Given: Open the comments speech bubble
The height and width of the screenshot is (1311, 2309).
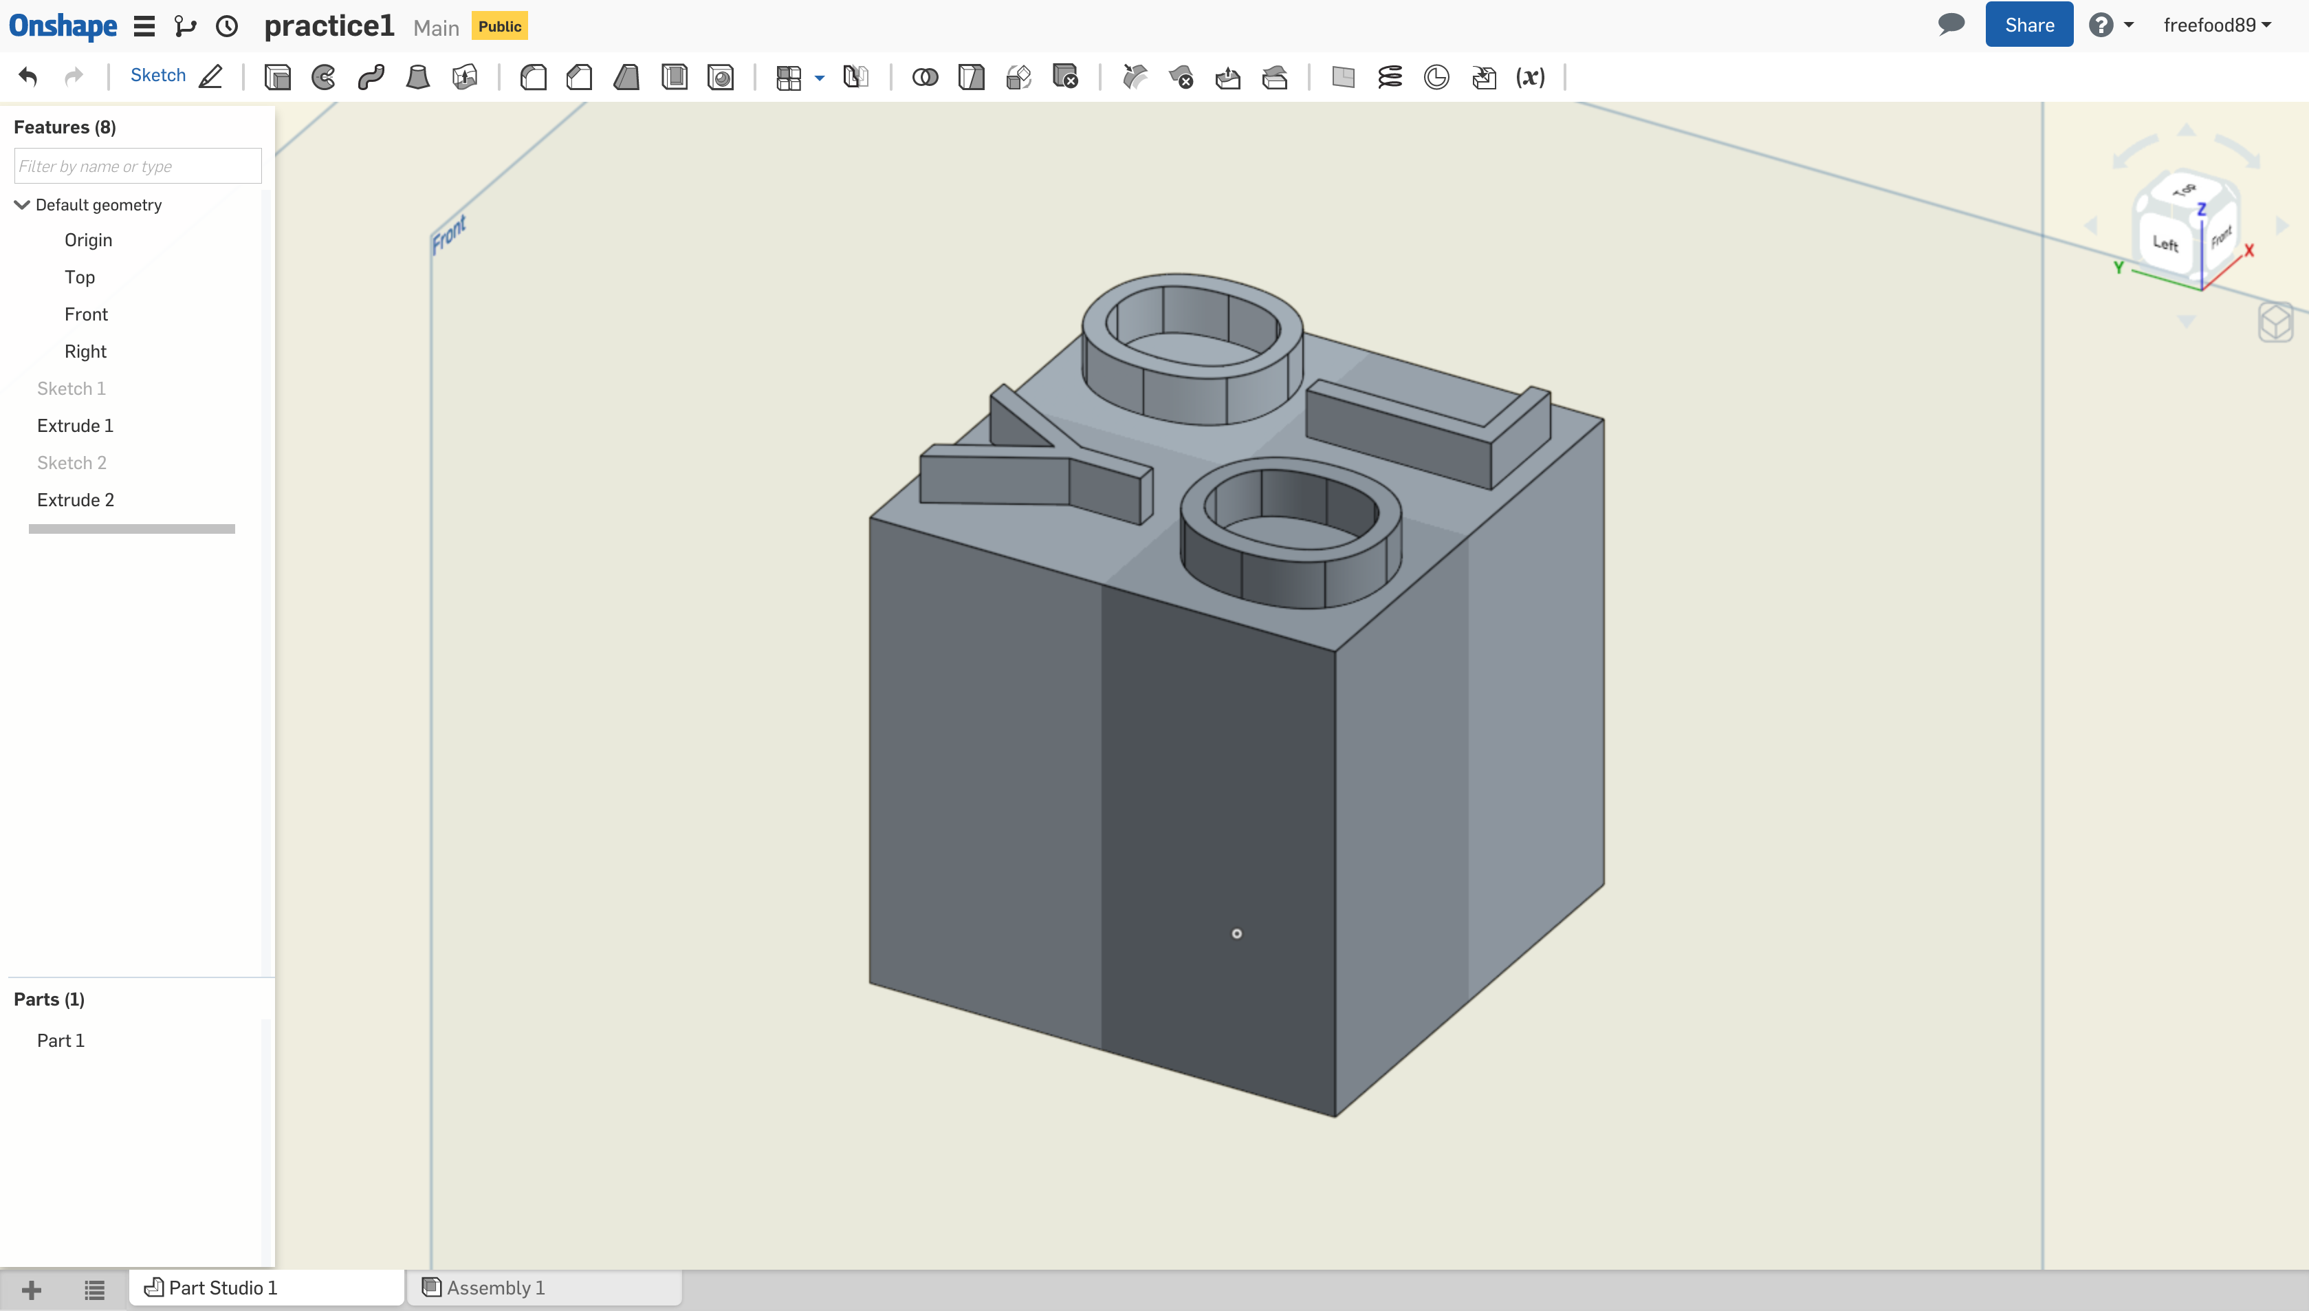Looking at the screenshot, I should [x=1951, y=24].
